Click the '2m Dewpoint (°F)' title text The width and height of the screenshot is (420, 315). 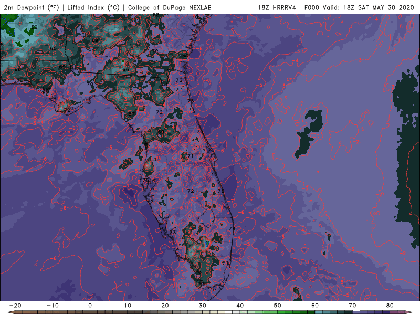[31, 7]
